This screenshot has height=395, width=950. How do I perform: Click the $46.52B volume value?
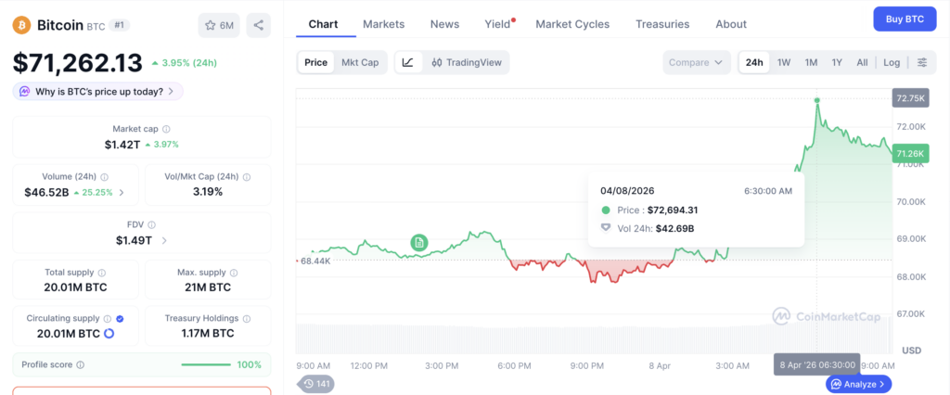[x=46, y=193]
